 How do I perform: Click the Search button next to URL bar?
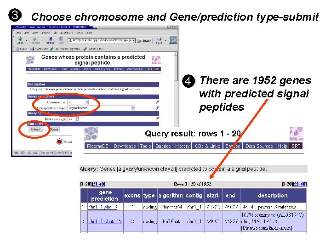click(x=145, y=41)
